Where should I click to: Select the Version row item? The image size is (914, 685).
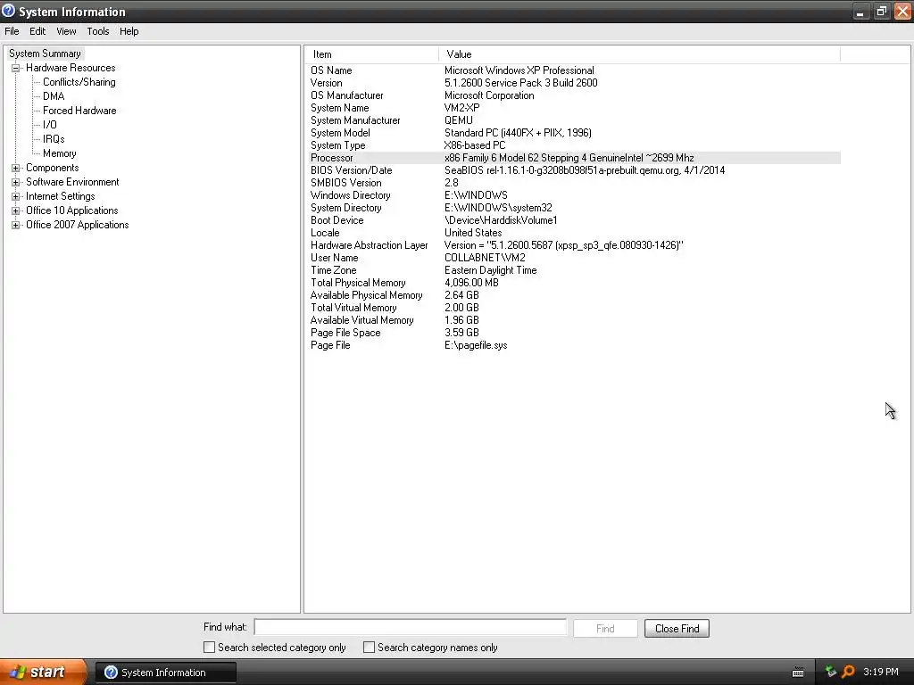574,83
